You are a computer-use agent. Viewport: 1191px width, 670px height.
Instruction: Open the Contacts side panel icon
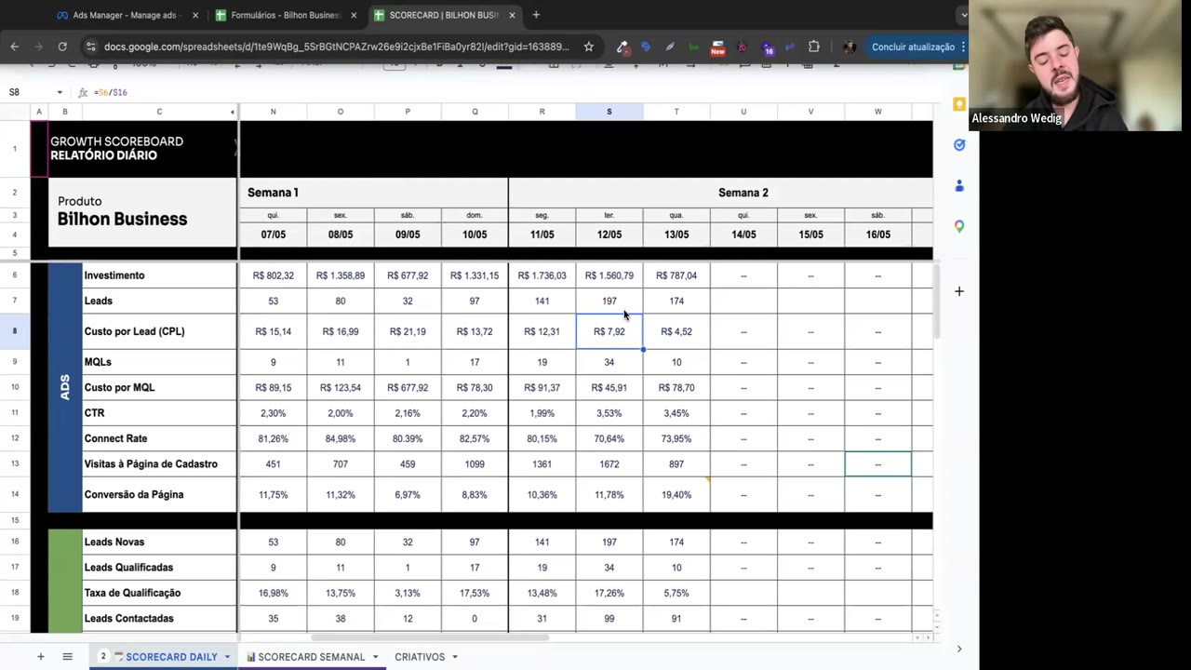pyautogui.click(x=959, y=186)
